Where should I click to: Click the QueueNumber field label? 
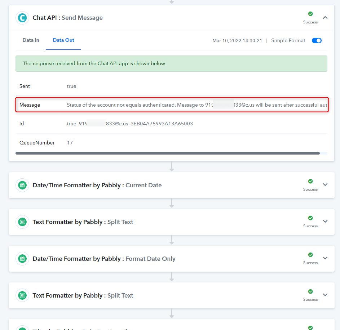click(x=37, y=143)
